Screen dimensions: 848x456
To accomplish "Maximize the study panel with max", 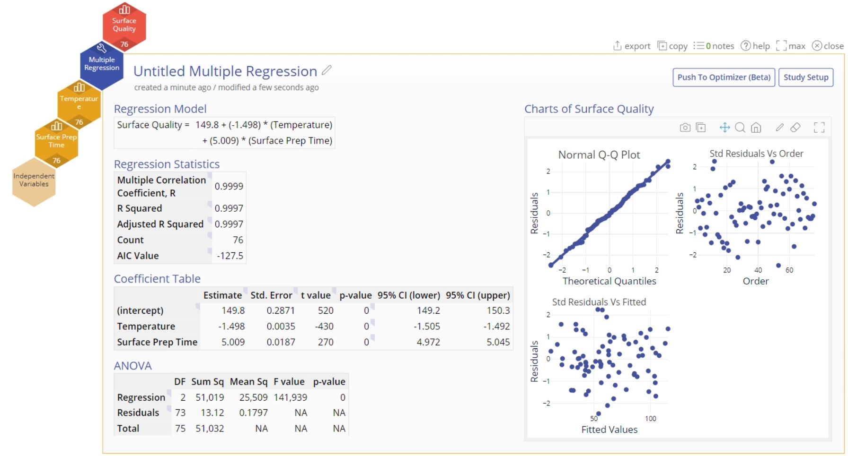I will click(x=791, y=46).
